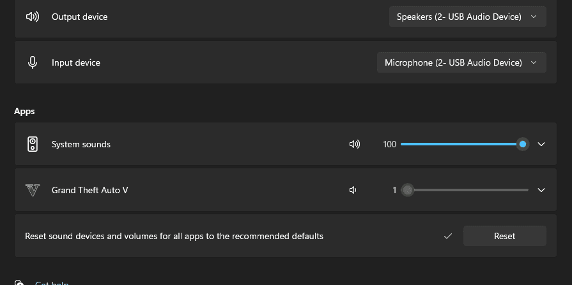Viewport: 572px width, 285px height.
Task: Select the Input device label
Action: click(75, 62)
